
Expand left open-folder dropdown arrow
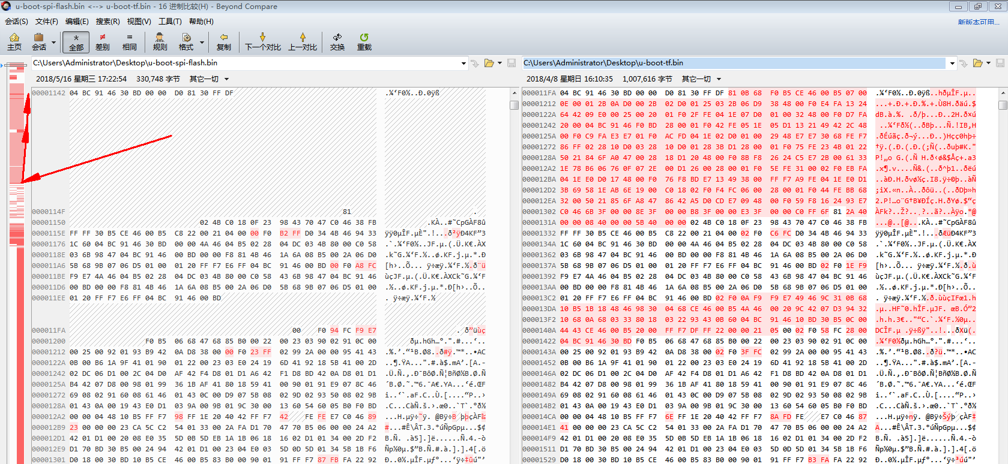click(x=499, y=63)
